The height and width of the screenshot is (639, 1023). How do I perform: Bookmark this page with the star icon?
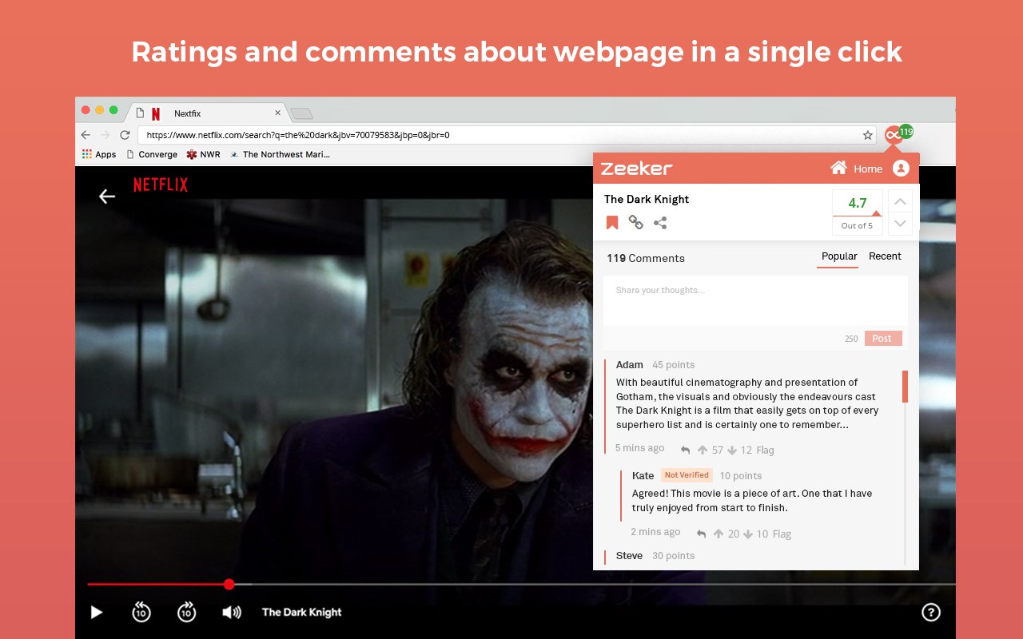pos(868,135)
